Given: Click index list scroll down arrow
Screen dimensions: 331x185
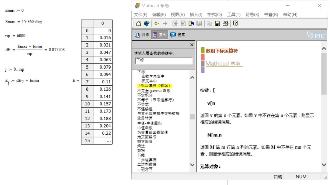Looking at the screenshot, I should [x=192, y=165].
